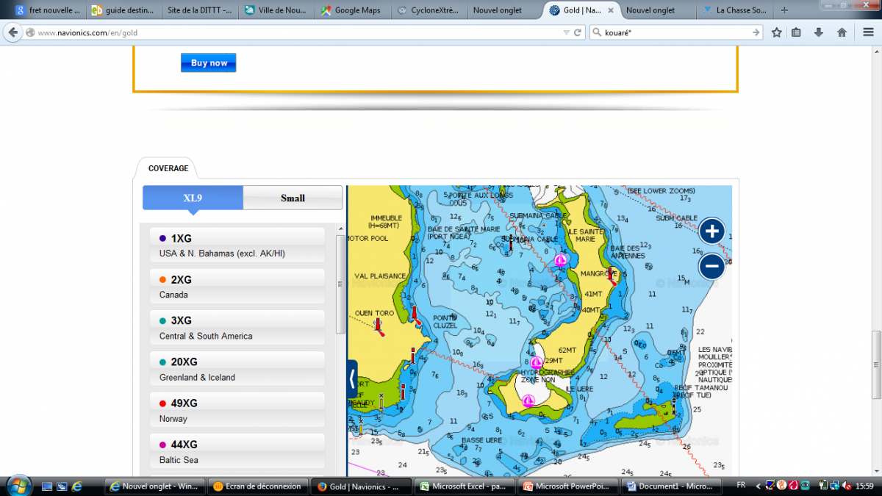Image resolution: width=882 pixels, height=496 pixels.
Task: Open Microsoft PowerPoint from the taskbar
Action: tap(568, 486)
